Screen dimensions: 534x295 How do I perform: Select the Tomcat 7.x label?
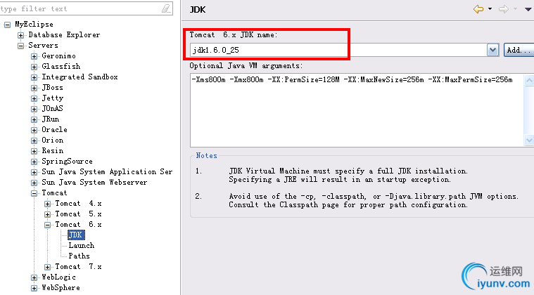click(78, 266)
